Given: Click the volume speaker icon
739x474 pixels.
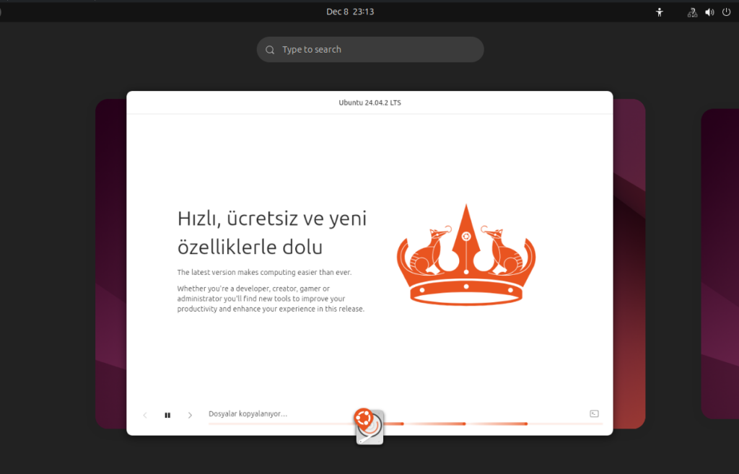Looking at the screenshot, I should [709, 12].
